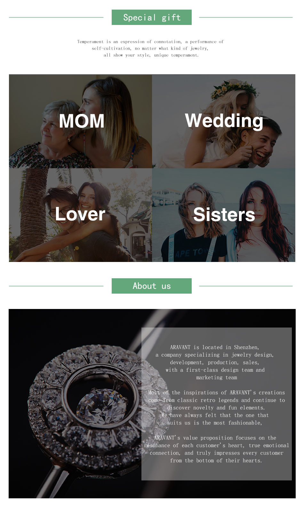
Task: Click the paragraph starting 'Most of the inspirations'
Action: [x=217, y=407]
